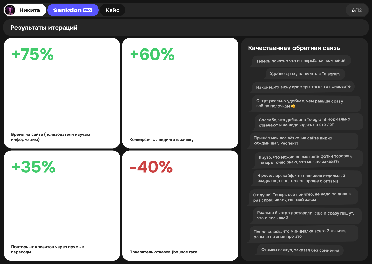Select the Go badge in Sanktion Go

tap(88, 10)
